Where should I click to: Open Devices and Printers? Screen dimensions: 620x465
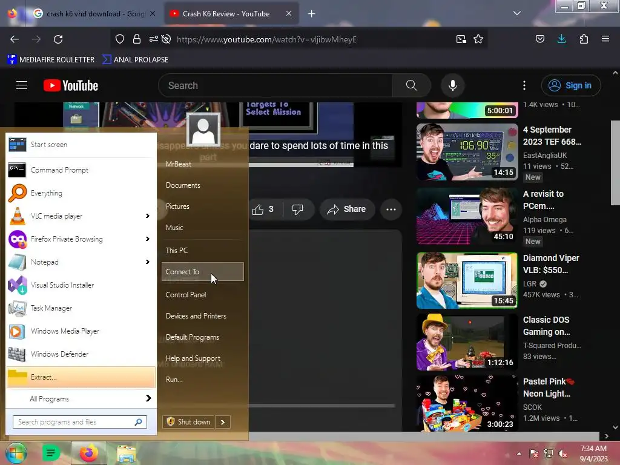(x=202, y=316)
